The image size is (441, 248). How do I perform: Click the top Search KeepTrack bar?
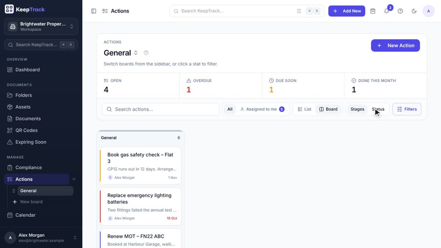pos(247,11)
